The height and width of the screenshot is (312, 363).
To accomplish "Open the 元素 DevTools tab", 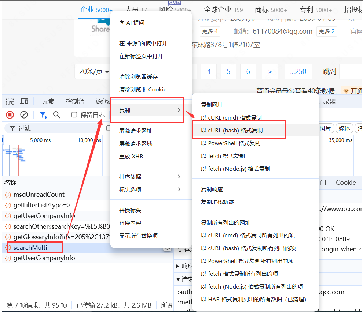I will tap(48, 101).
